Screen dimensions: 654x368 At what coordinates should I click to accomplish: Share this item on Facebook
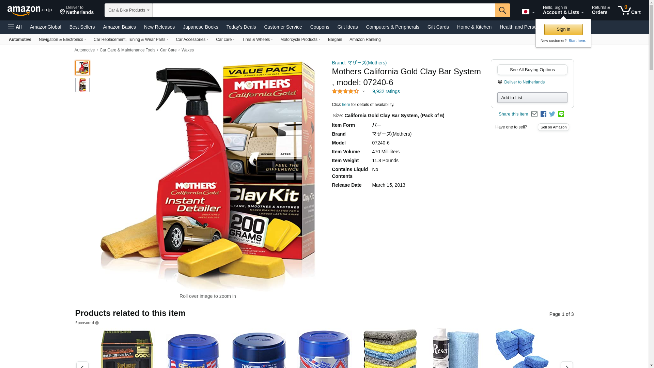coord(543,114)
